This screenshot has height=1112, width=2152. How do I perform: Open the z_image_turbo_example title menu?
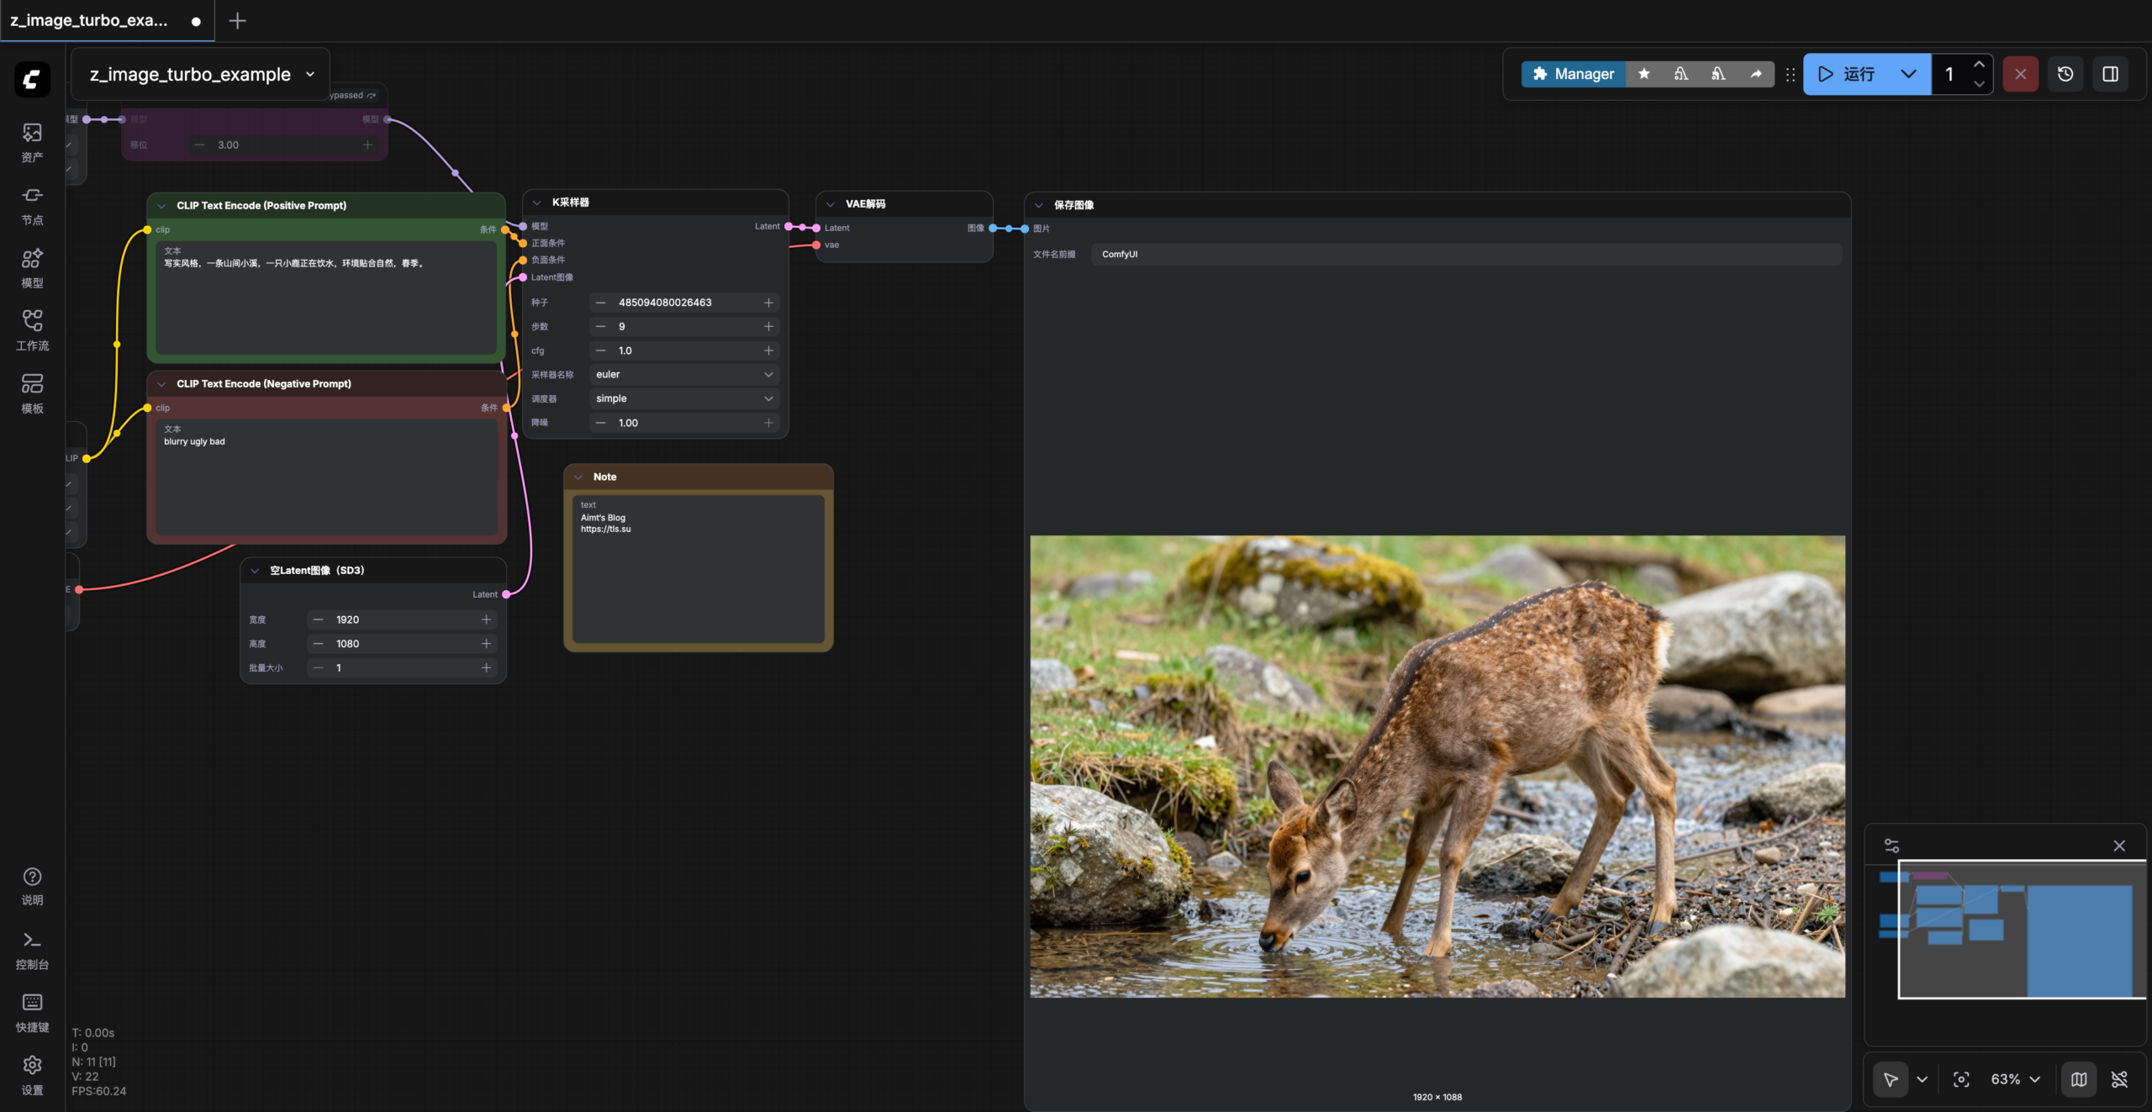tap(201, 74)
